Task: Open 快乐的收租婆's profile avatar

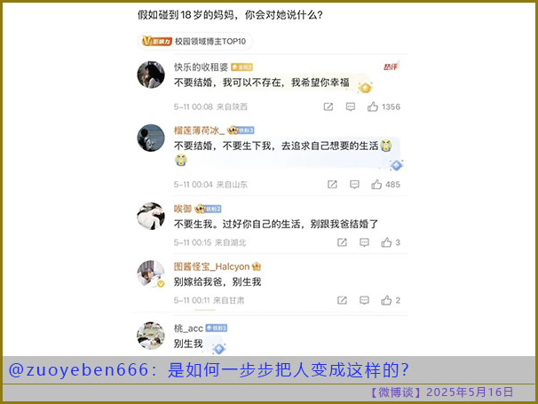Action: point(151,75)
